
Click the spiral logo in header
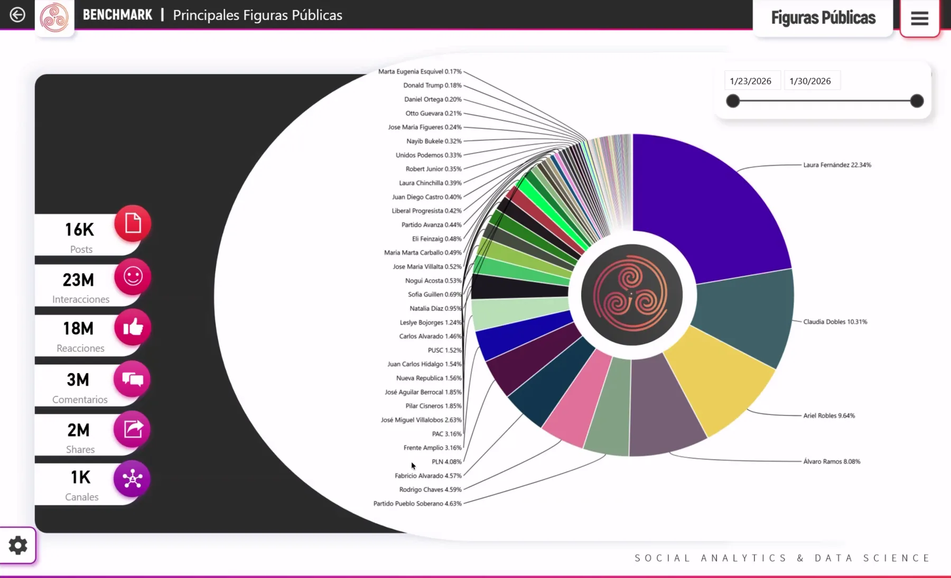[x=54, y=17]
